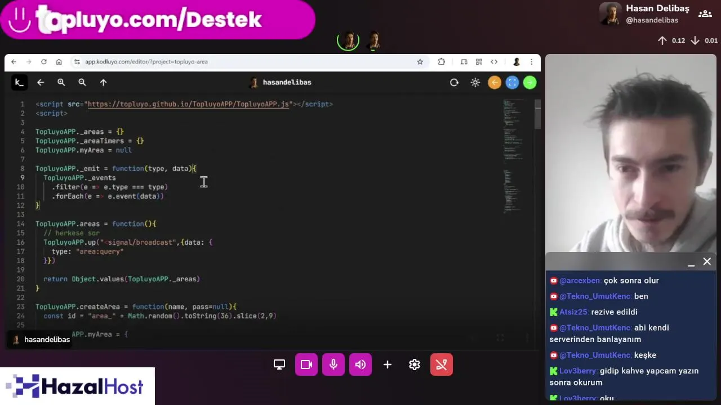Zoom in the code editor
Viewport: 721px width, 405px height.
coord(61,82)
